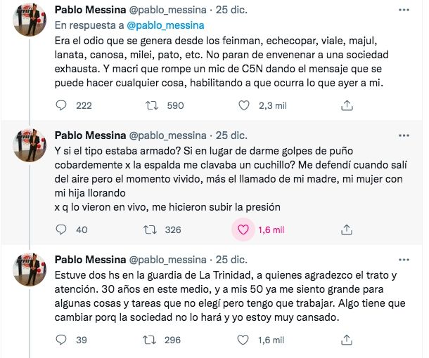The width and height of the screenshot is (429, 358).
Task: Share the second tweet about tipo armado
Action: click(x=346, y=230)
